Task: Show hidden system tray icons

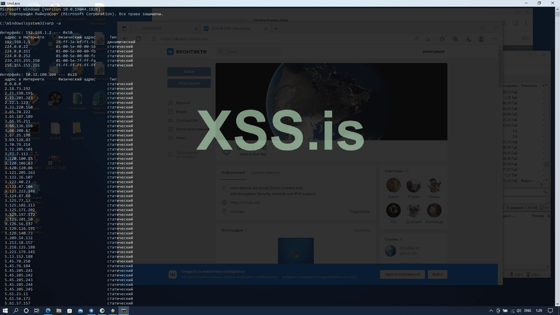Action: [x=491, y=311]
